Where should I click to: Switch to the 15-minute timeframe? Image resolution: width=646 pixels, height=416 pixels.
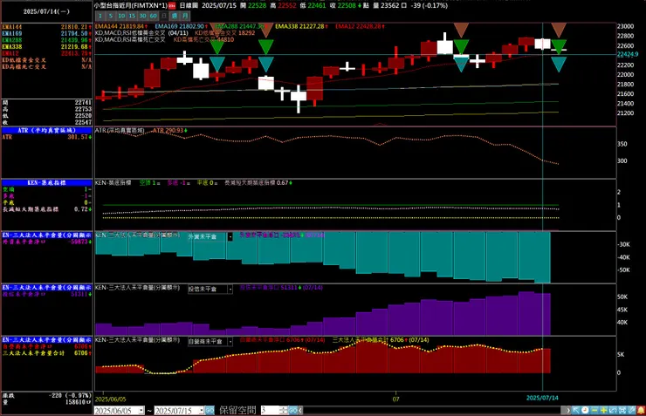(132, 16)
